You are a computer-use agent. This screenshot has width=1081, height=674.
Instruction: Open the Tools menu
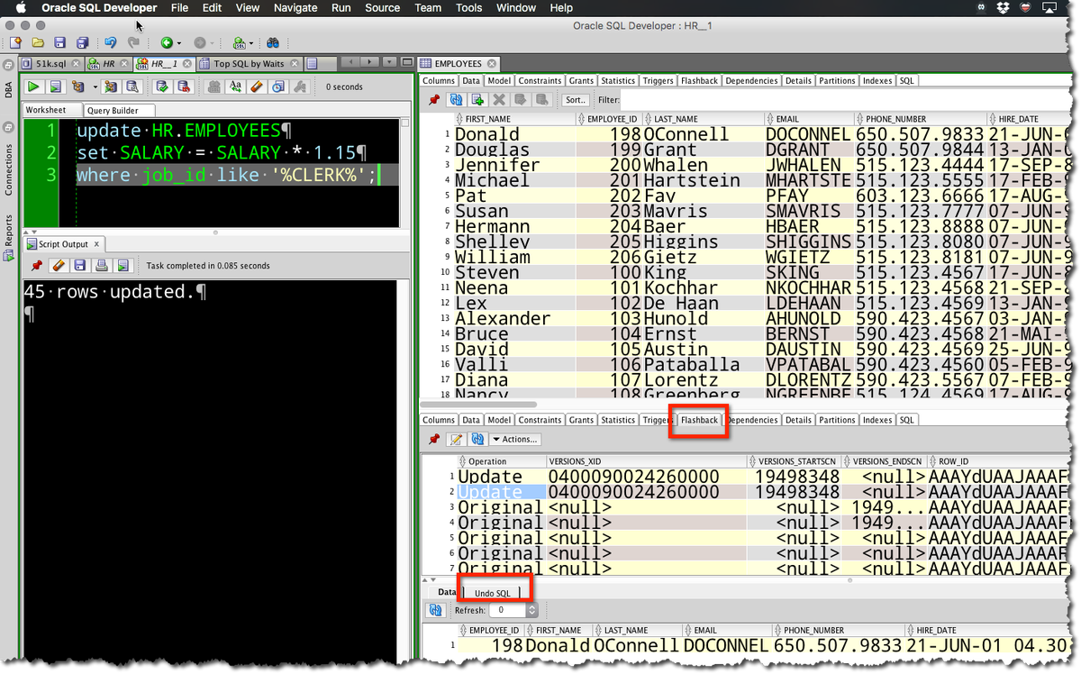click(x=468, y=7)
